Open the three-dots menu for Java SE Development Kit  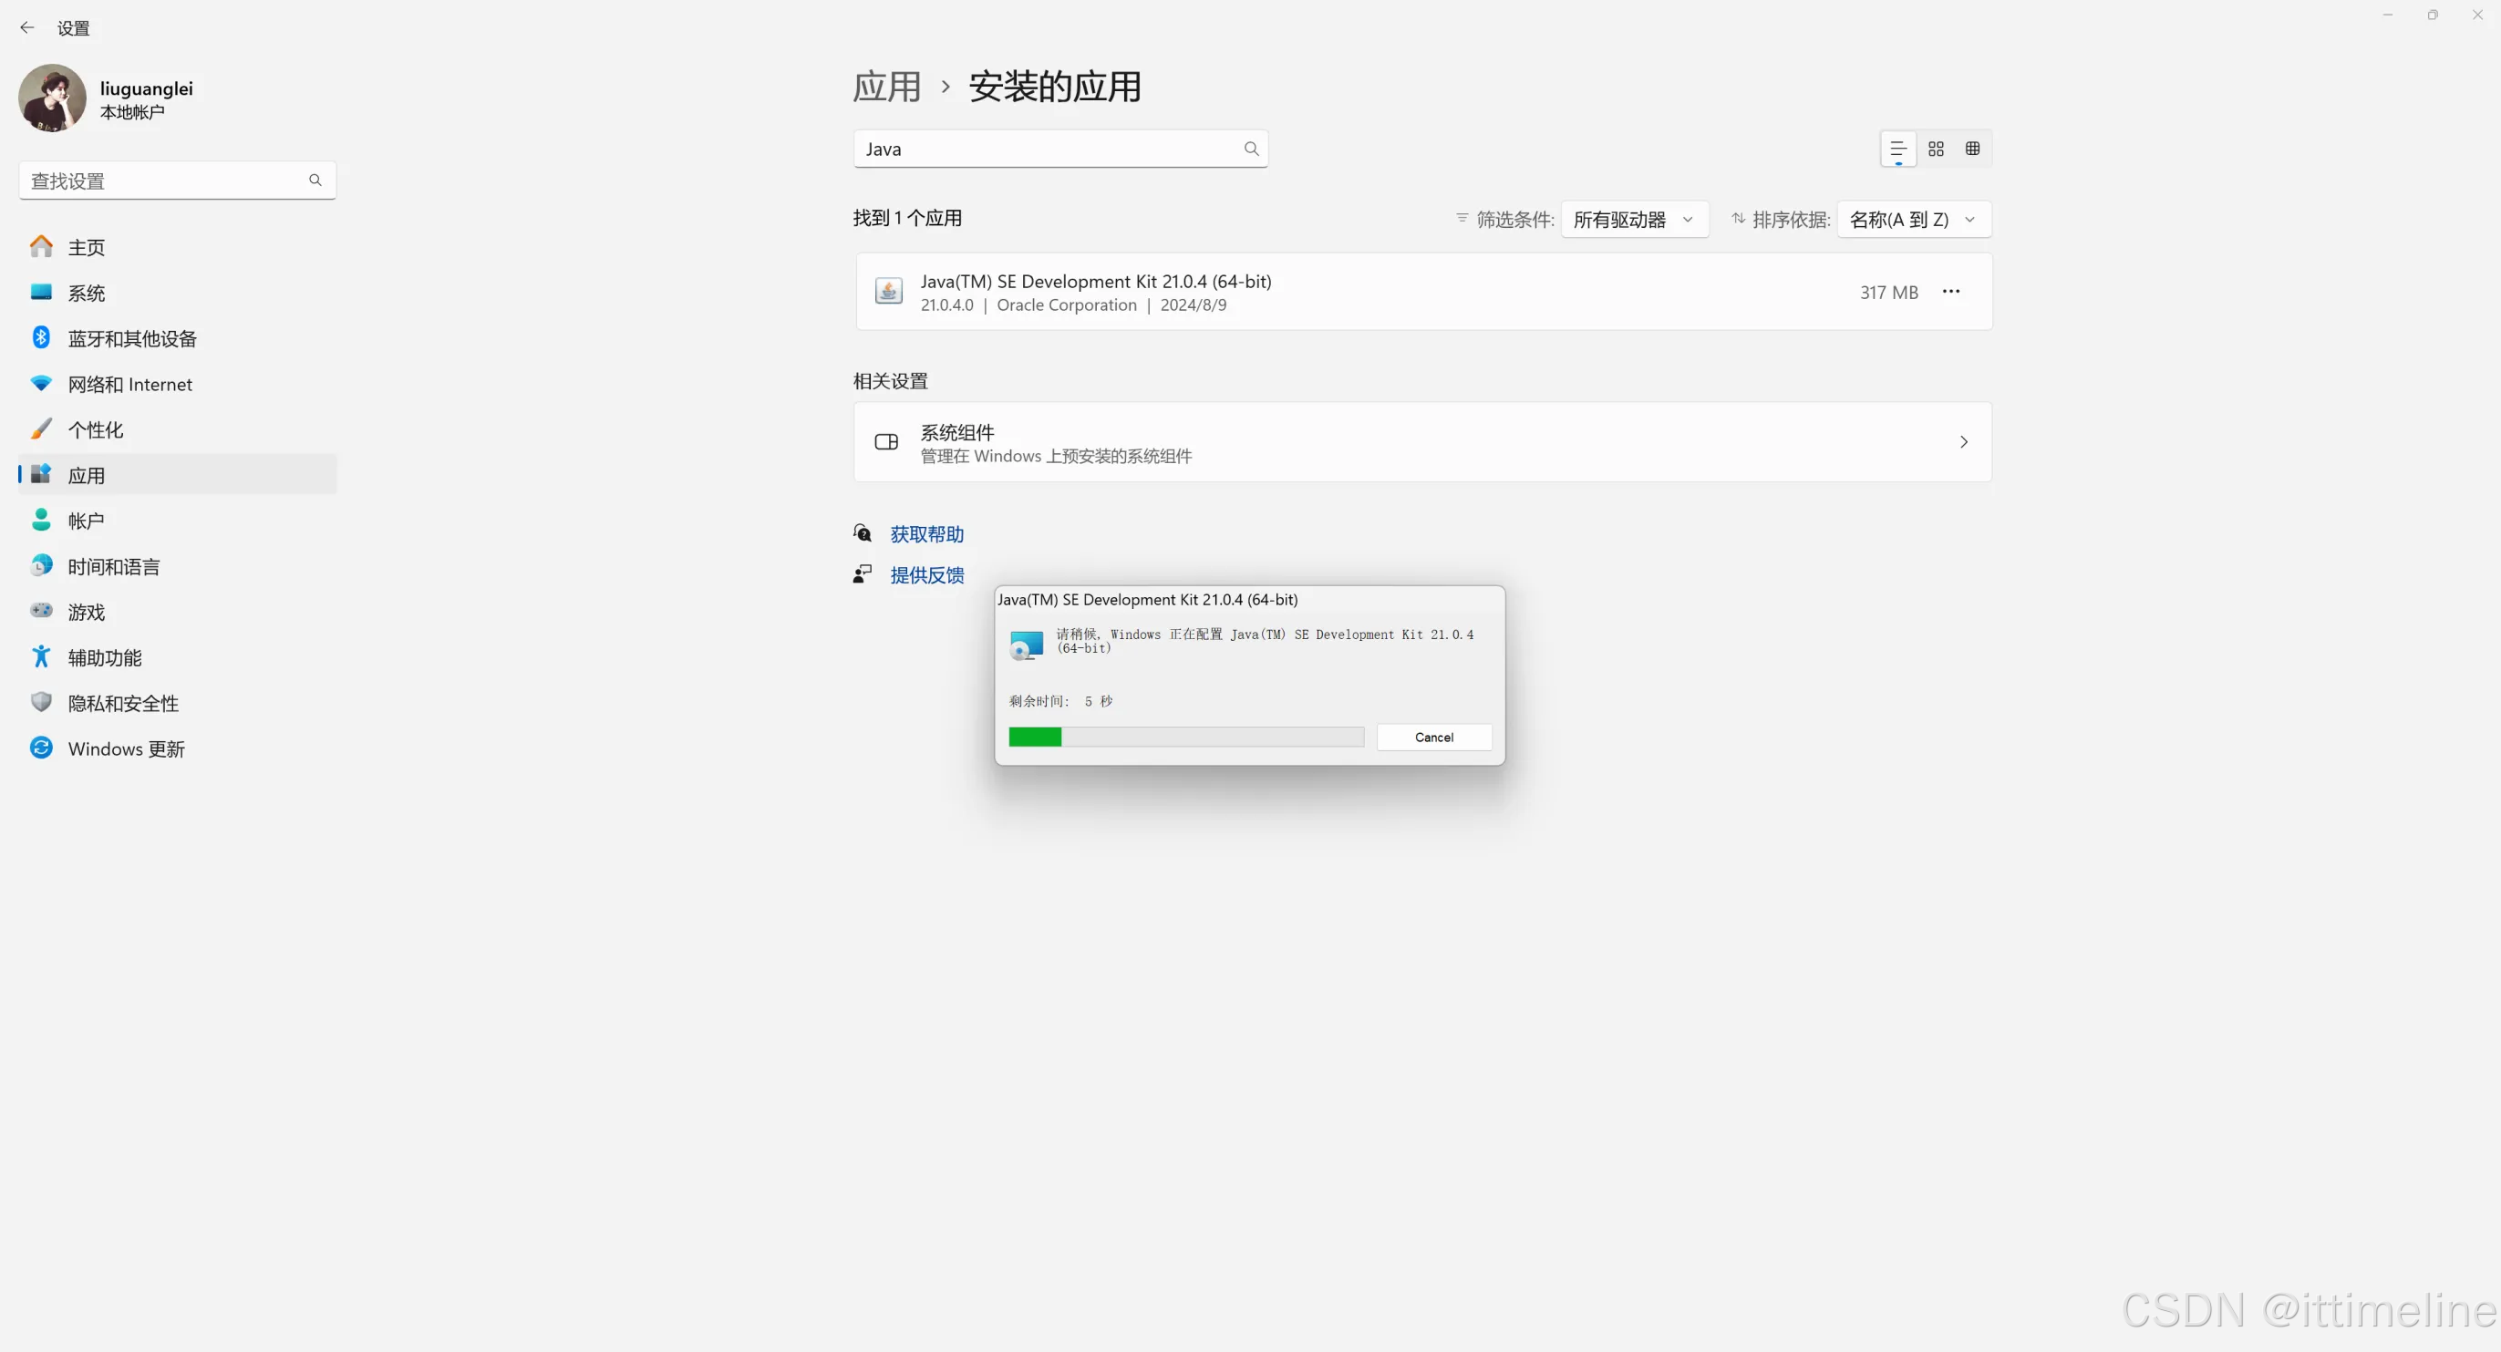pyautogui.click(x=1950, y=291)
